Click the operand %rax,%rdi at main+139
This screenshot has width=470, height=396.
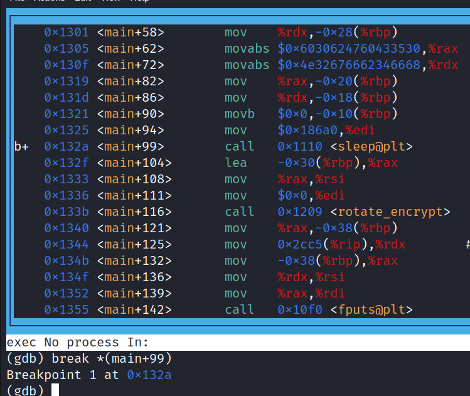point(311,294)
